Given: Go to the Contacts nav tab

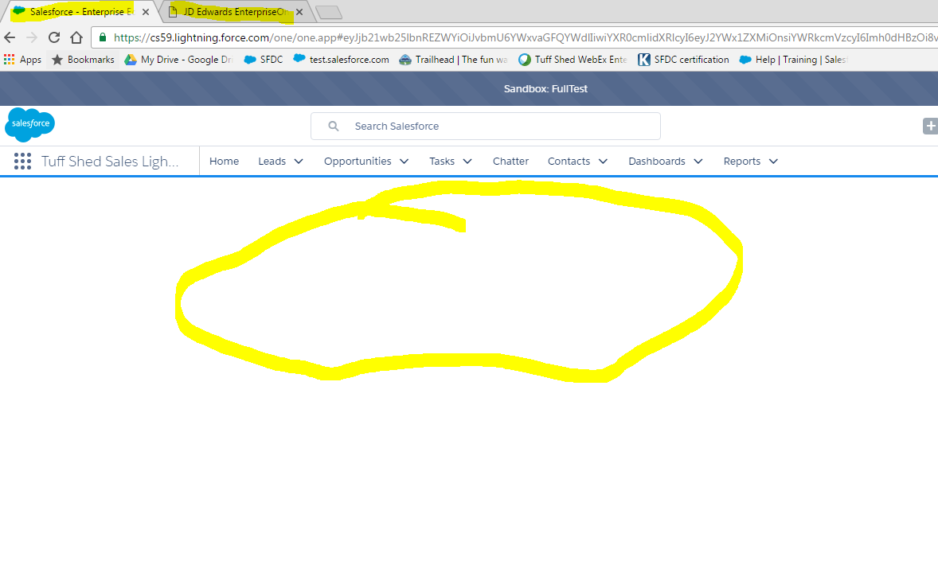Looking at the screenshot, I should click(569, 162).
